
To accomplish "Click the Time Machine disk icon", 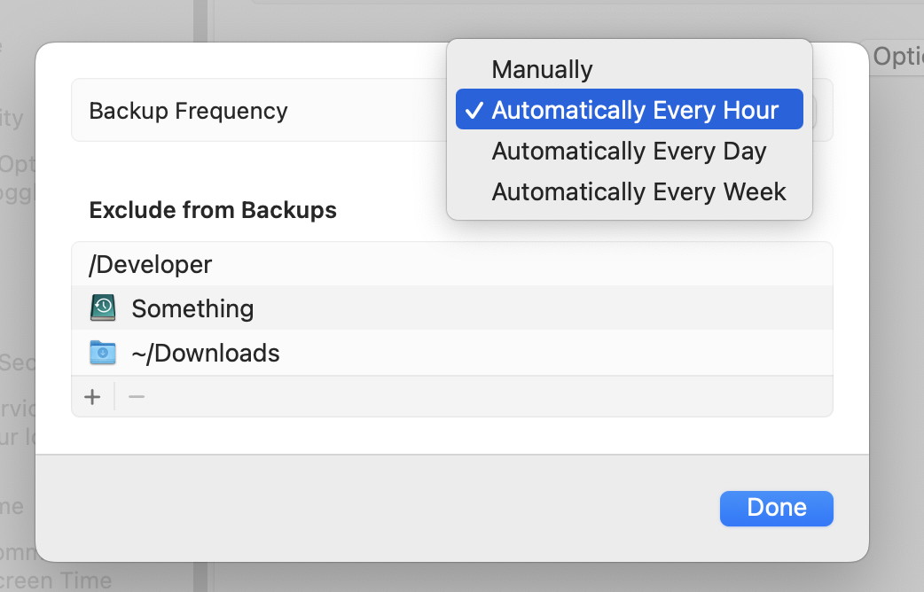I will [x=103, y=308].
